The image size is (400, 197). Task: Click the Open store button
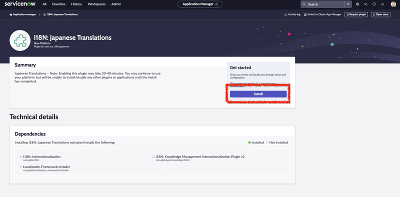click(x=380, y=14)
